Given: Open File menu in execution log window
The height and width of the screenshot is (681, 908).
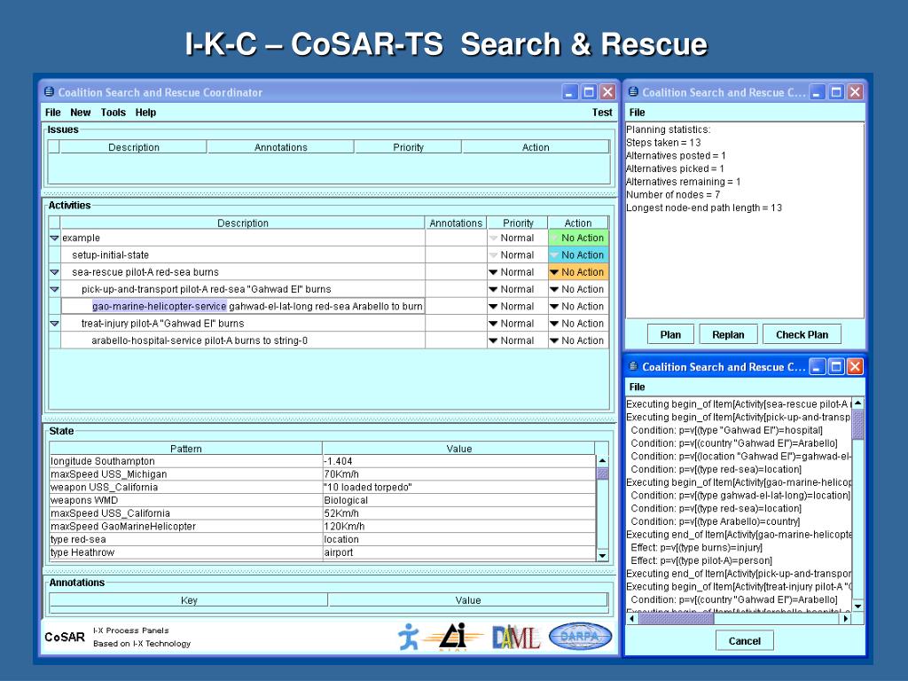Looking at the screenshot, I should coord(637,387).
